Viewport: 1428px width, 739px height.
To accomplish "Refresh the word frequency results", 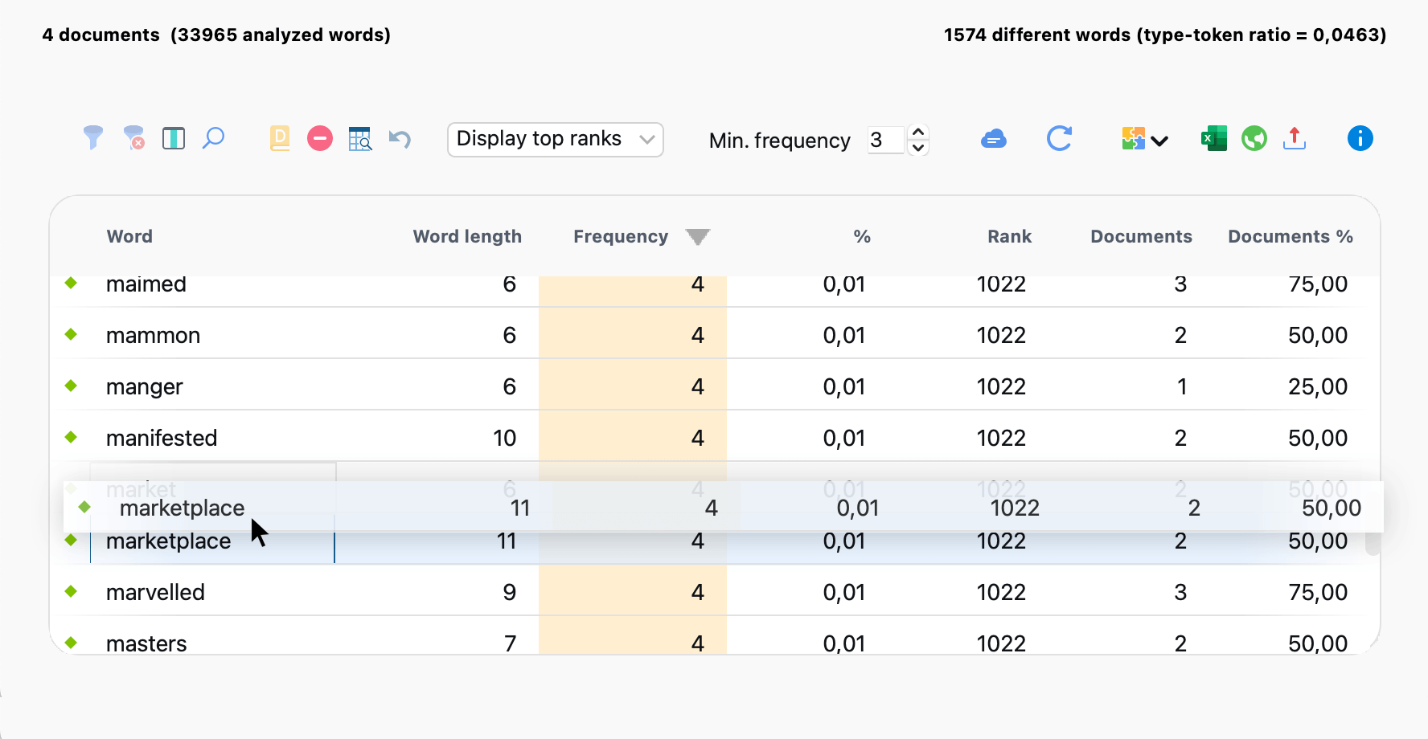I will pyautogui.click(x=1059, y=138).
